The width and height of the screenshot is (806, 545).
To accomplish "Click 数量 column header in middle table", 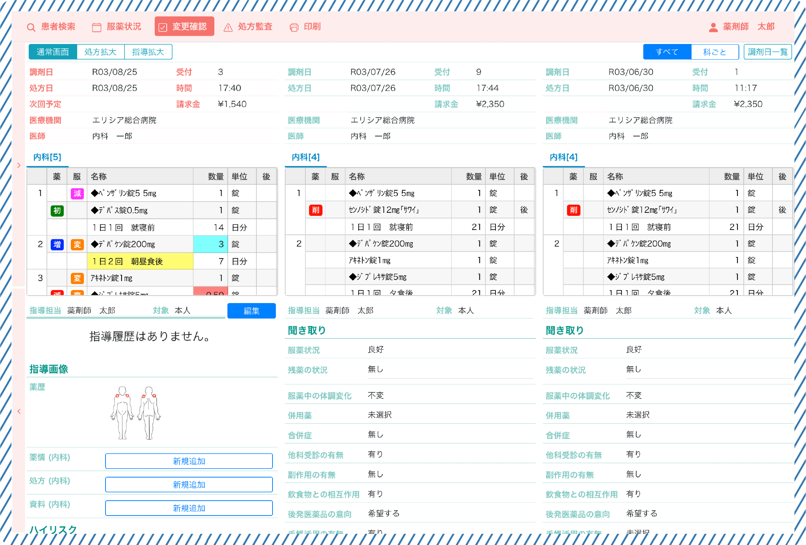I will (468, 177).
